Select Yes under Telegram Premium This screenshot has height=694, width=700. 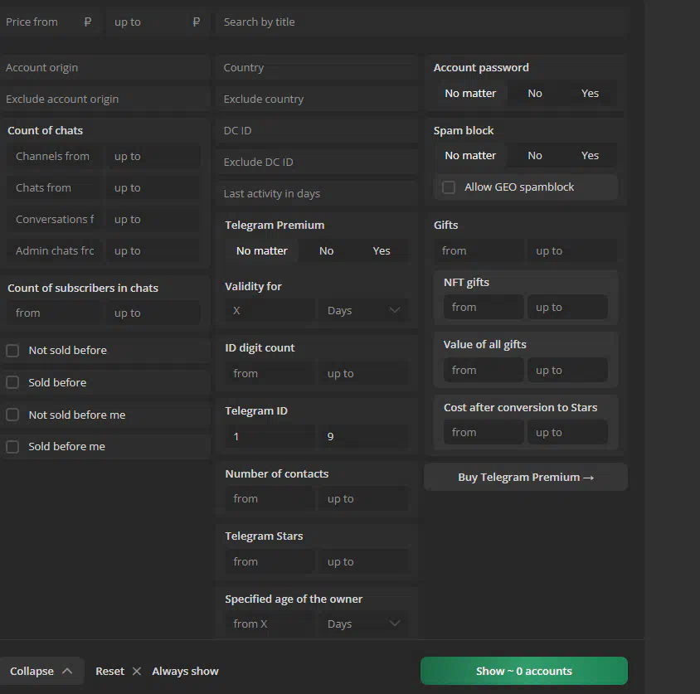click(x=382, y=251)
